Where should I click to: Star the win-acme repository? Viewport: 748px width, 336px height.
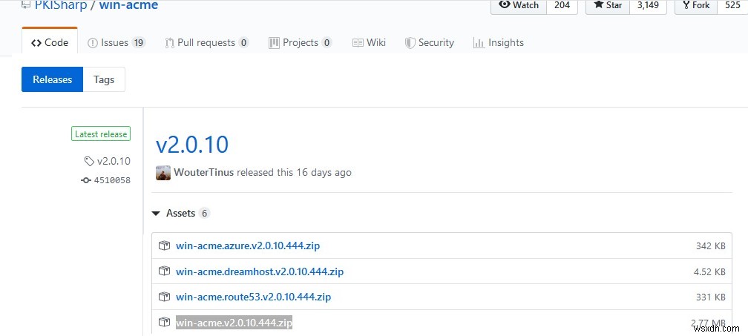tap(608, 6)
